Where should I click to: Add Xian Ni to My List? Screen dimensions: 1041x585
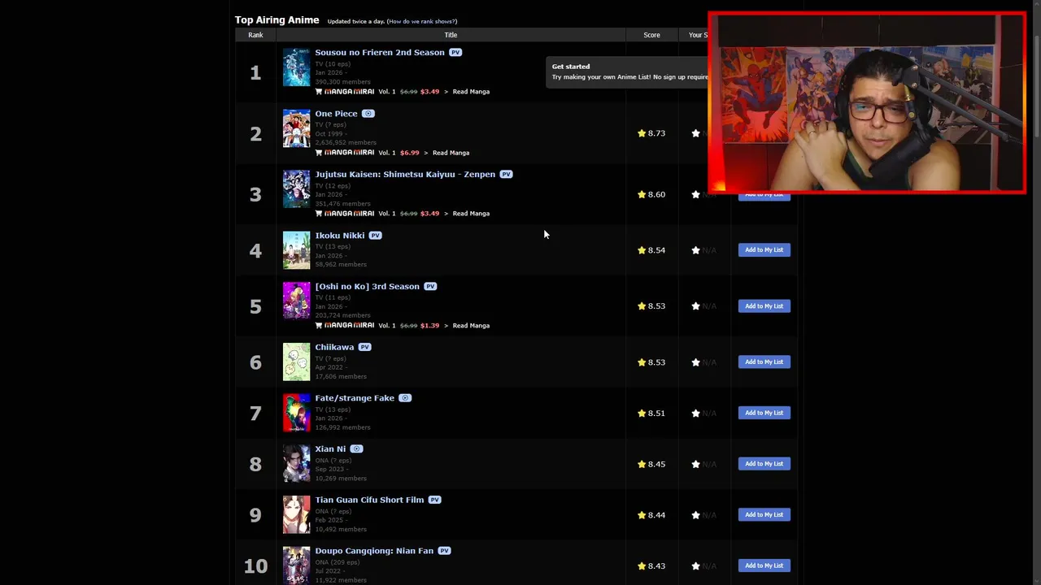[x=764, y=464]
